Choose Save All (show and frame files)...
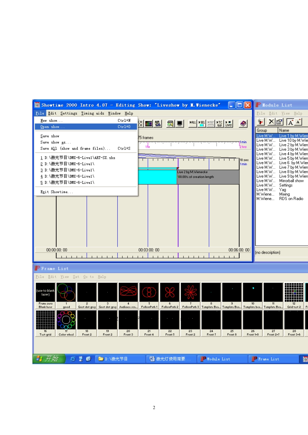Viewport: 308px width, 435px height. 86,149
